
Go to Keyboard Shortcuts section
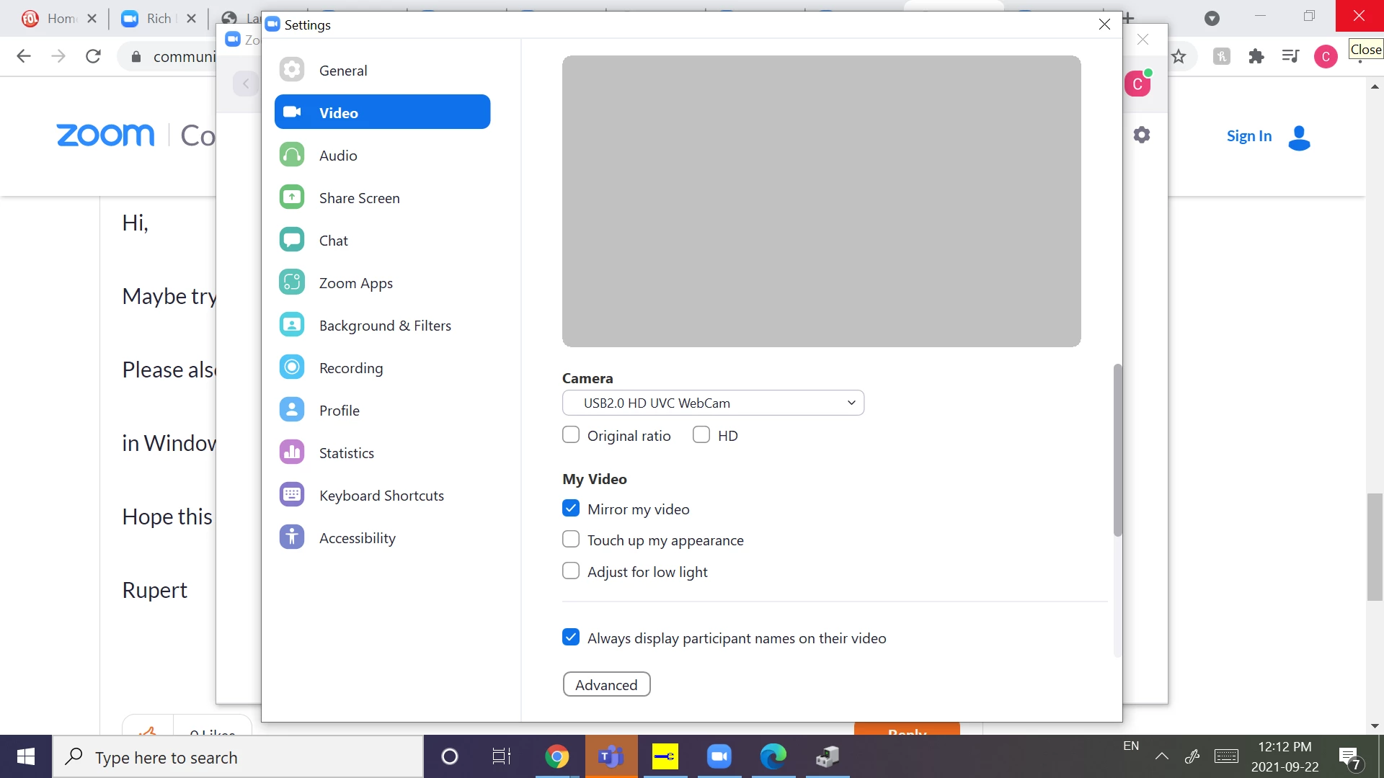[x=381, y=496]
